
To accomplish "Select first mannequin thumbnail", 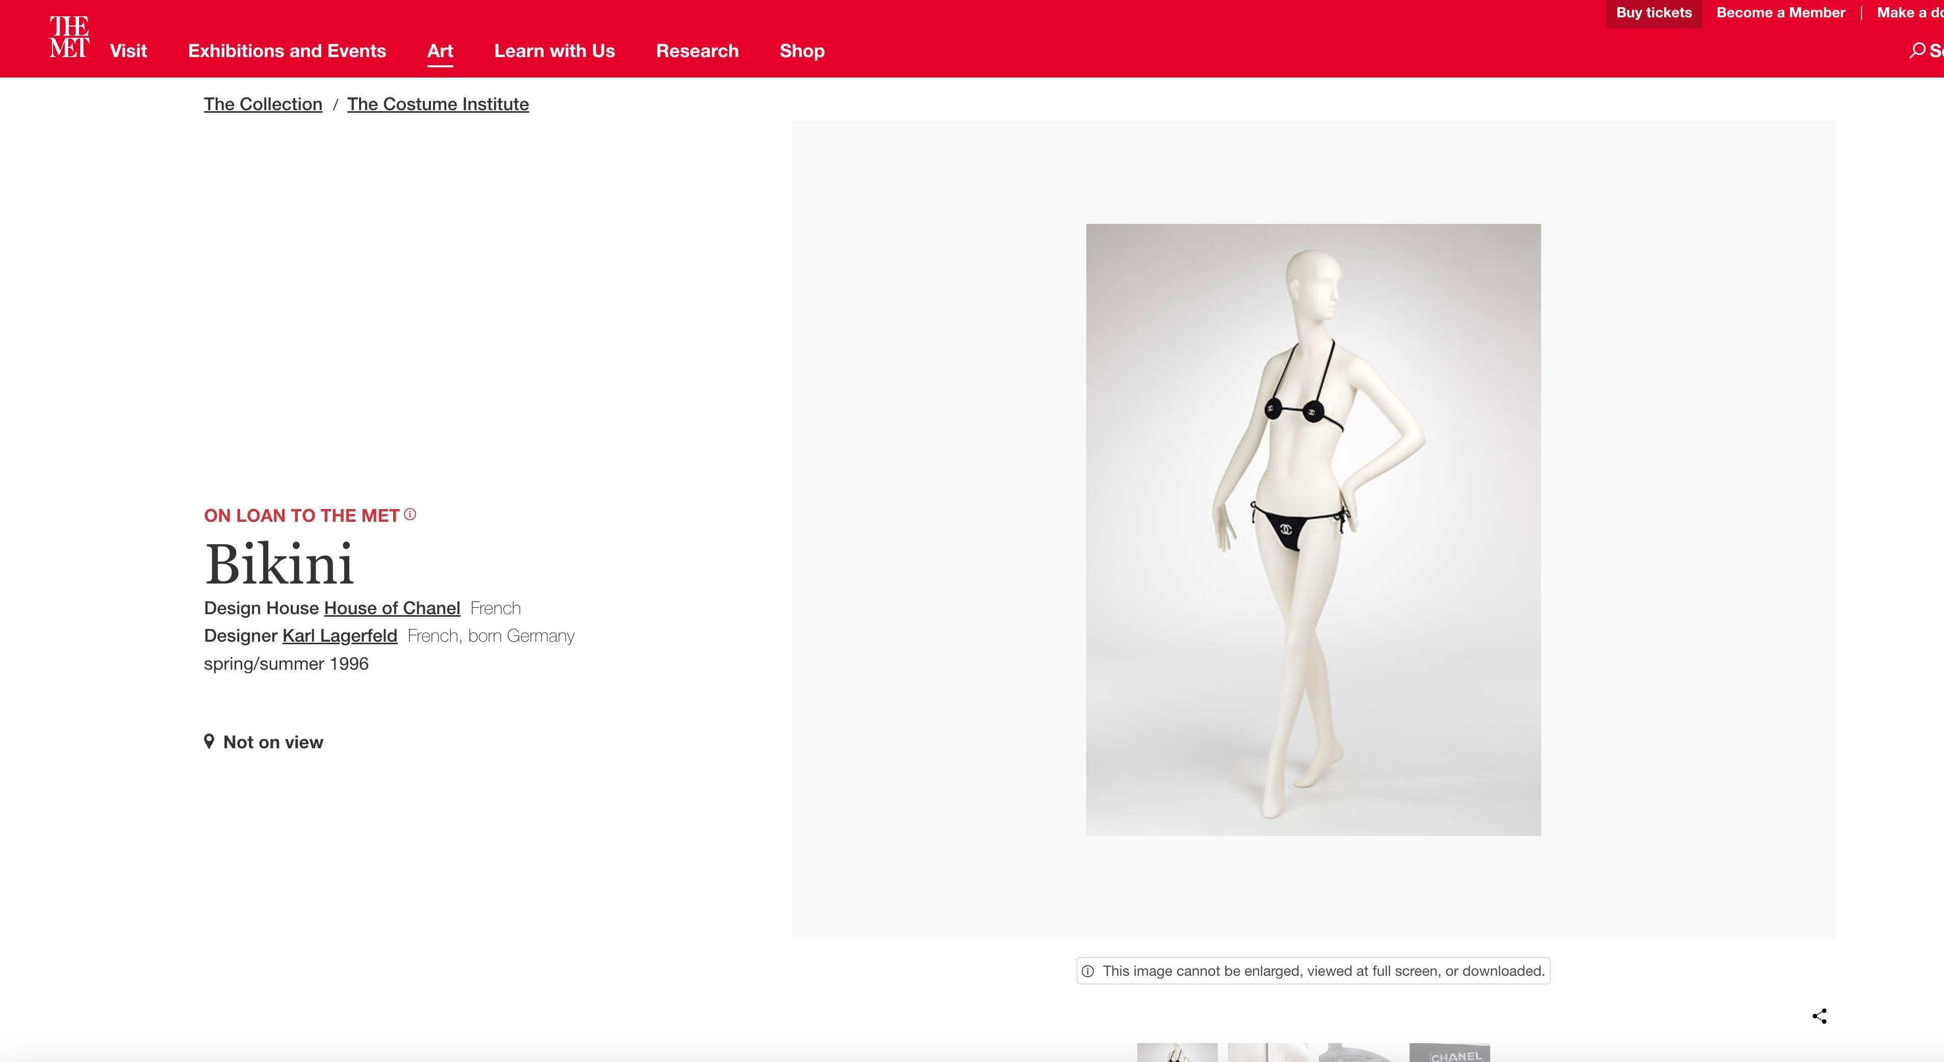I will [1178, 1052].
